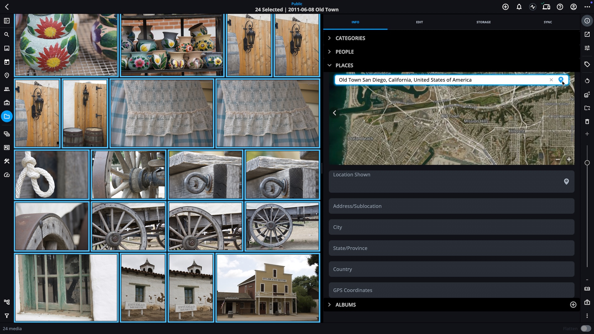Click the City input field
Screen dimensions: 594x334
[451, 227]
